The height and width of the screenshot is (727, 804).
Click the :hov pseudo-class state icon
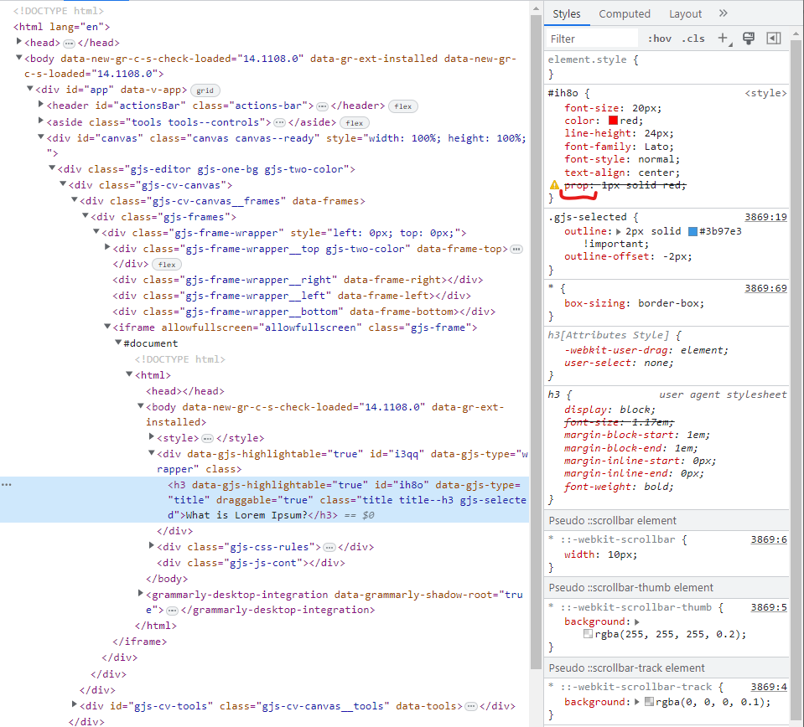pyautogui.click(x=659, y=38)
